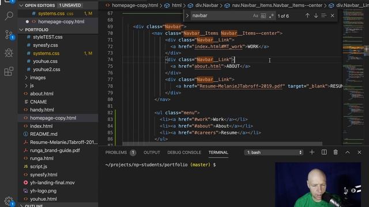This screenshot has height=207, width=369.
Task: Click the about.html link on line 75
Action: point(208,67)
